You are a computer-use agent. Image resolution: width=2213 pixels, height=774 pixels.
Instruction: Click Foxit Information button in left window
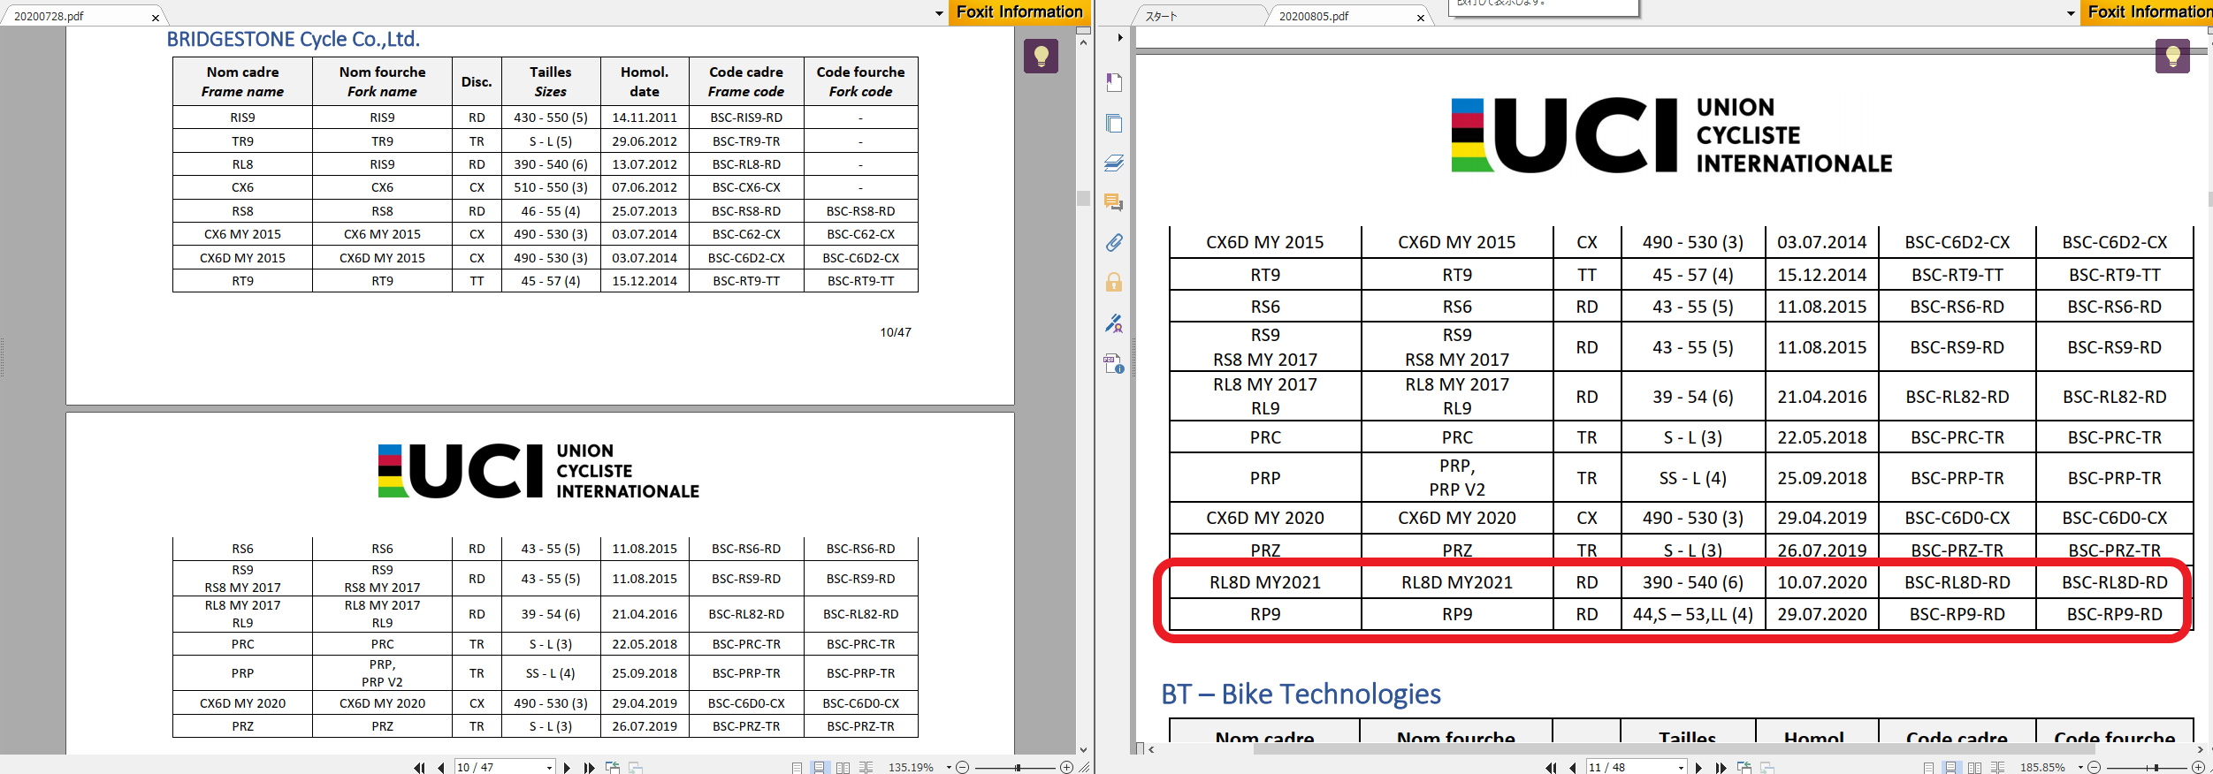coord(1019,12)
